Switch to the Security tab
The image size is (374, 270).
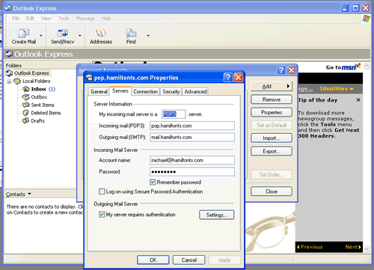pos(171,91)
